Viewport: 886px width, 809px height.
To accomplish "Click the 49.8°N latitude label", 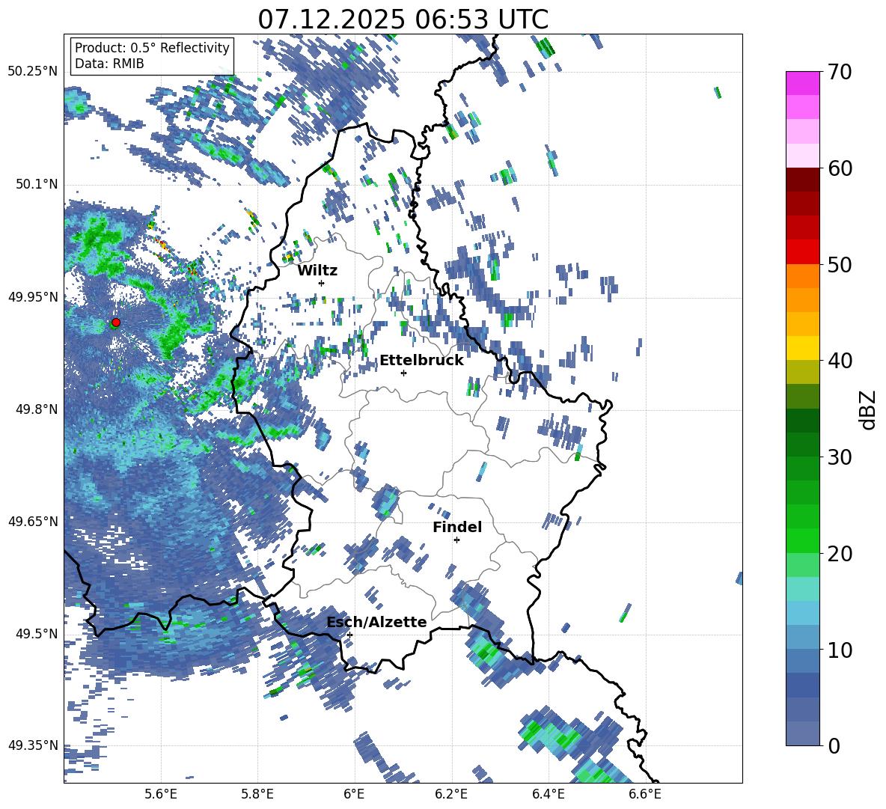I will point(37,409).
